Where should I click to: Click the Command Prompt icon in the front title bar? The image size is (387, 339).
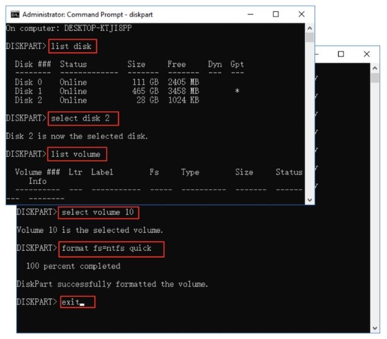[15, 14]
